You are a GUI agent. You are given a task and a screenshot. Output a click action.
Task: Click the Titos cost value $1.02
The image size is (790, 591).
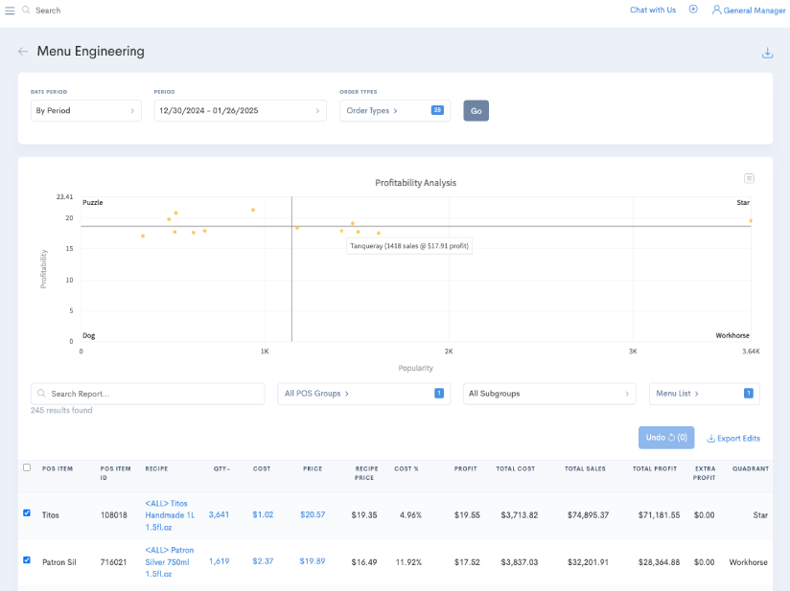(x=263, y=514)
